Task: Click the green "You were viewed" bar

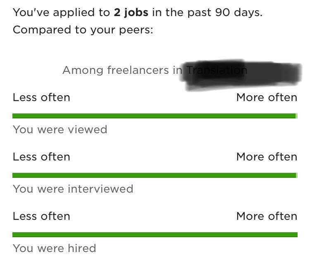Action: 155,116
